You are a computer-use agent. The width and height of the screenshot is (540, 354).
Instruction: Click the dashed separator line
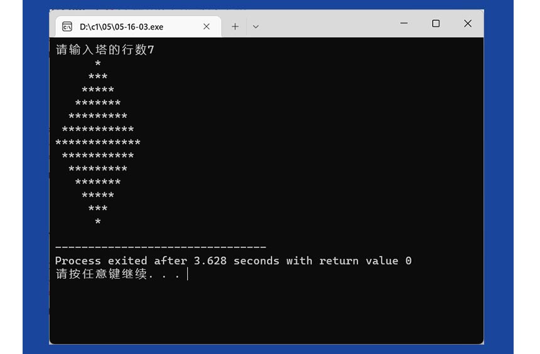tap(160, 247)
